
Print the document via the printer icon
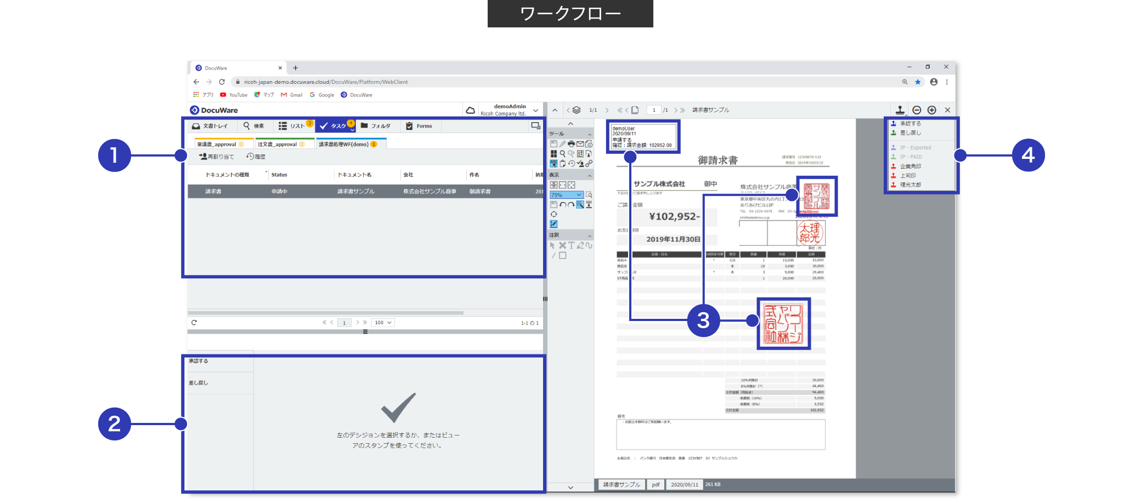(571, 144)
